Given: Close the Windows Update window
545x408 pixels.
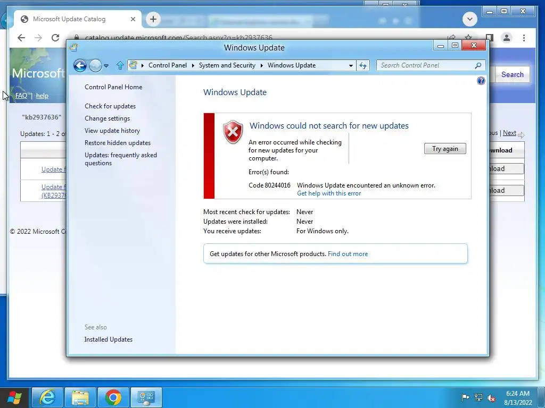Looking at the screenshot, I should [x=474, y=46].
